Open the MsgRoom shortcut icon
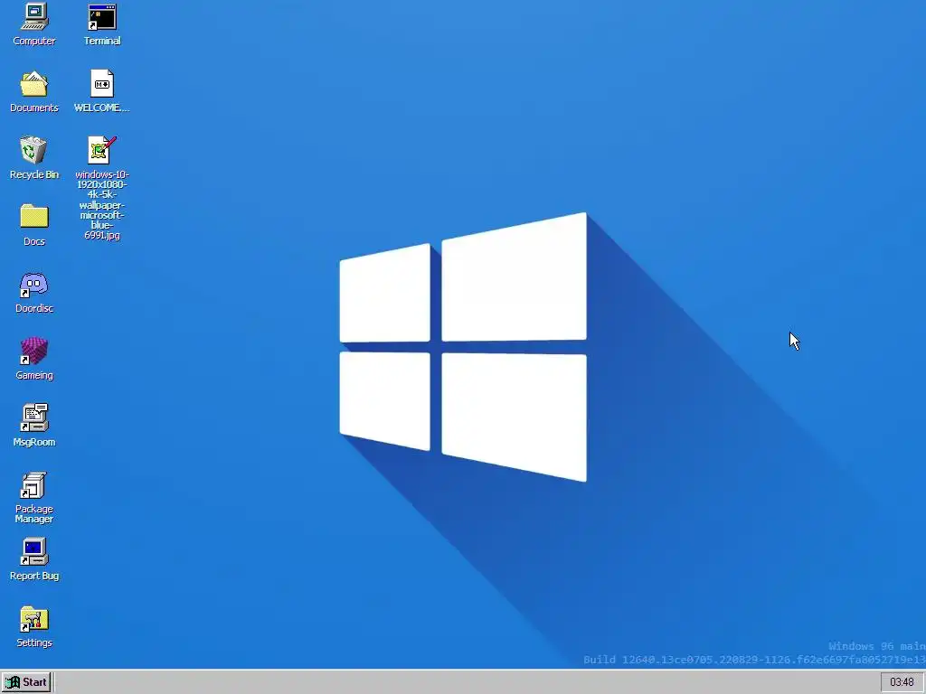Viewport: 926px width, 694px height. tap(34, 417)
